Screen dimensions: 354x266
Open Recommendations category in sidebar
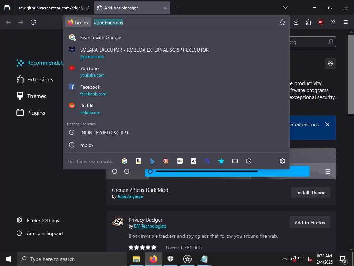coord(39,63)
